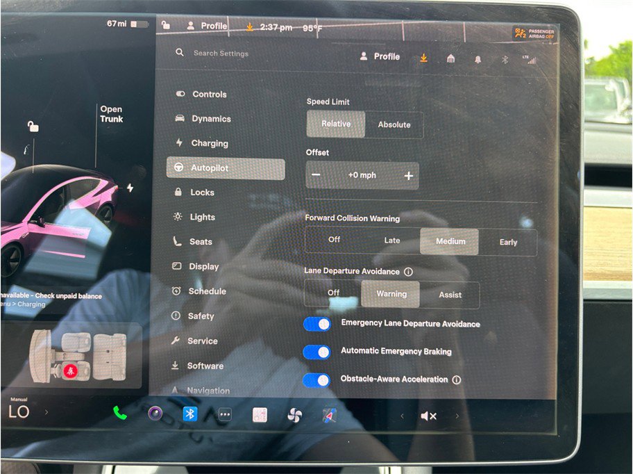Image resolution: width=633 pixels, height=474 pixels.
Task: Lower volume with the left chevron
Action: coord(402,416)
